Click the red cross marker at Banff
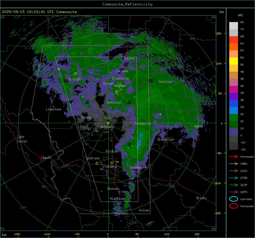 tap(41, 158)
